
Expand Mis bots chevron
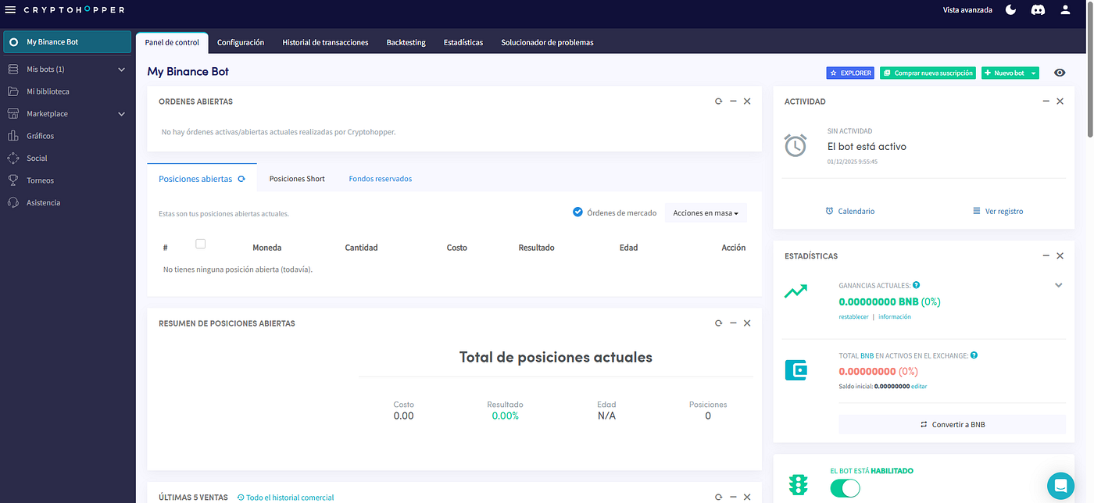point(121,70)
